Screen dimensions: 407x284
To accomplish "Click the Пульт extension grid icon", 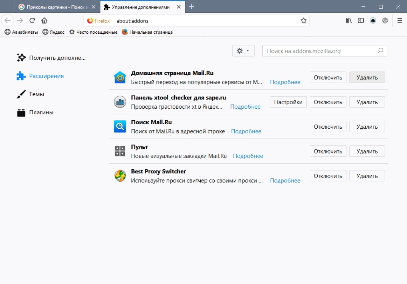I will pyautogui.click(x=120, y=151).
